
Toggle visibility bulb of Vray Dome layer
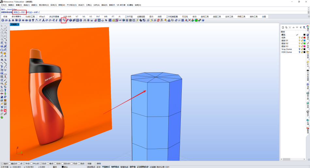click(300, 49)
